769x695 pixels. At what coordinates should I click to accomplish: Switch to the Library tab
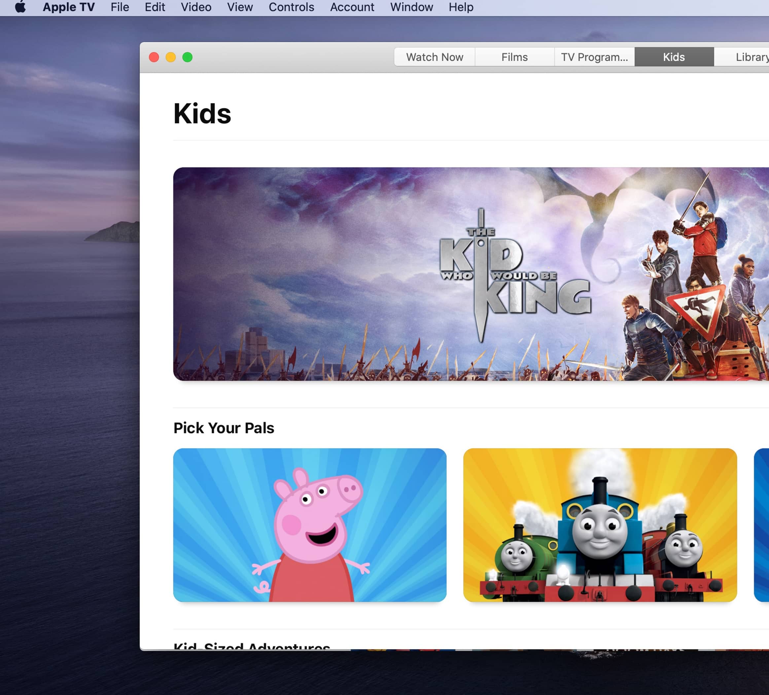click(x=742, y=57)
